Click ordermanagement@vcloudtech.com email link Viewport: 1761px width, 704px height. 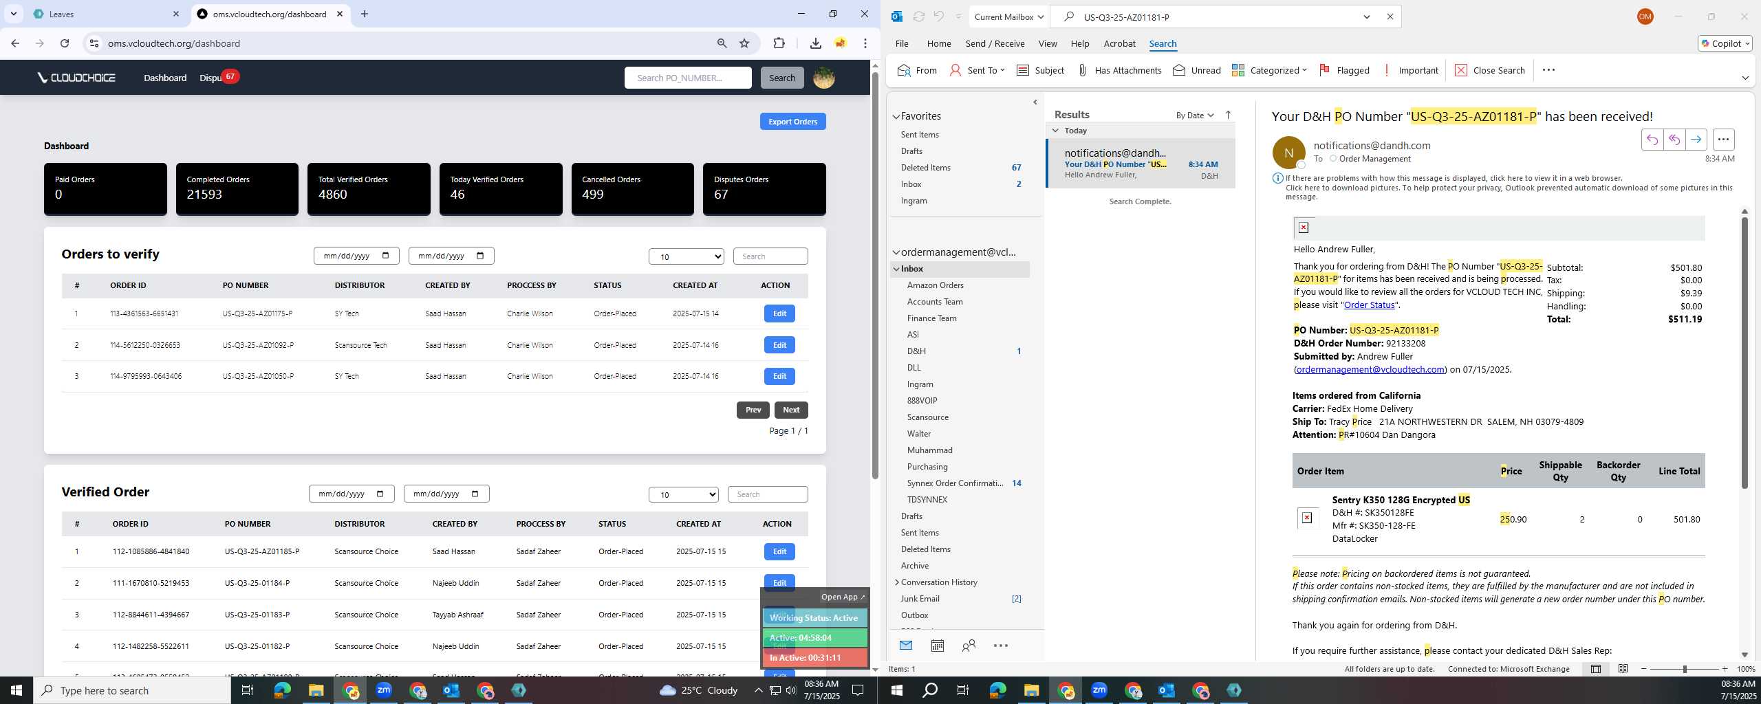(1370, 370)
